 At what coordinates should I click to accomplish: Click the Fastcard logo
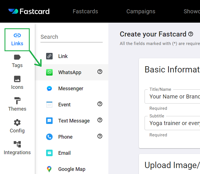click(29, 11)
